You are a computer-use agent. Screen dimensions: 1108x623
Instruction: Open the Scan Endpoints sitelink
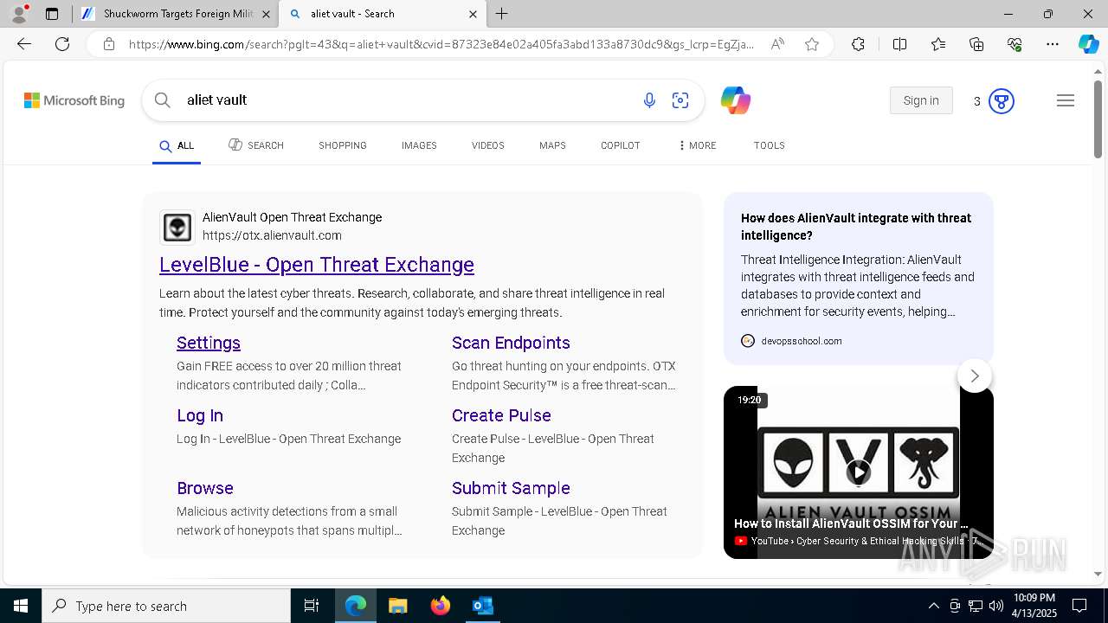511,343
